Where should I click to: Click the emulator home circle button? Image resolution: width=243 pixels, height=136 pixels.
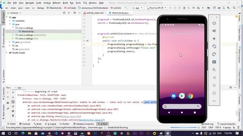pyautogui.click(x=214, y=85)
